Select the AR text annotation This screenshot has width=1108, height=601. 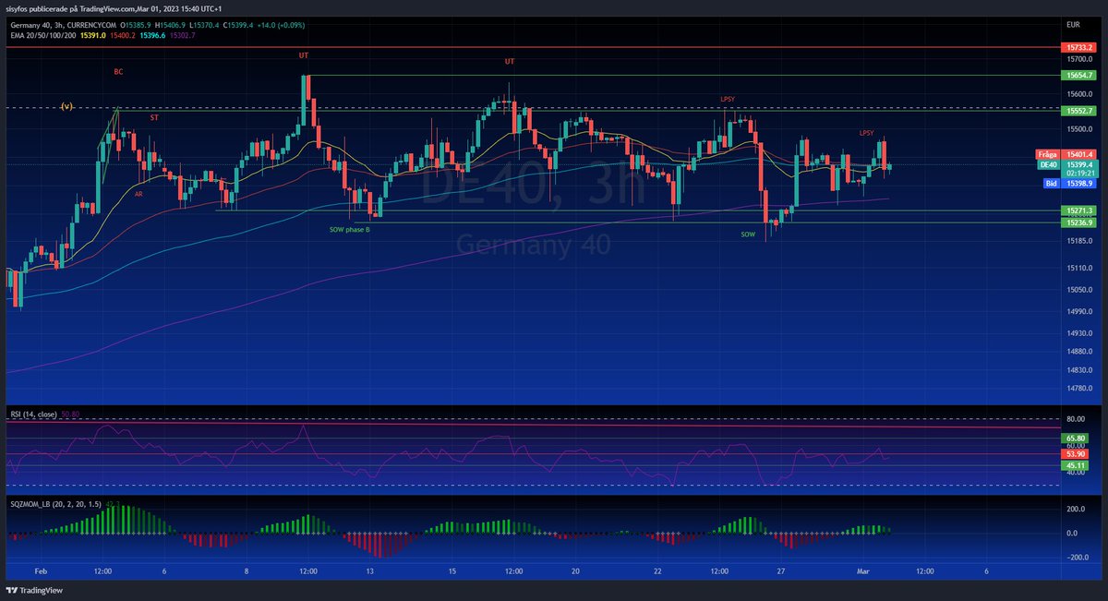138,195
